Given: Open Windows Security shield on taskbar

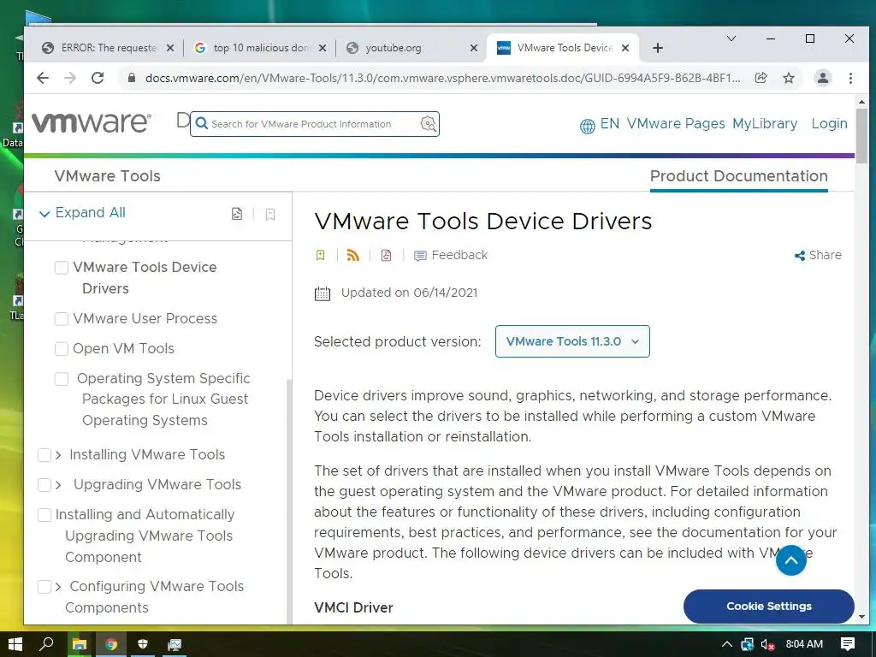Looking at the screenshot, I should point(143,644).
